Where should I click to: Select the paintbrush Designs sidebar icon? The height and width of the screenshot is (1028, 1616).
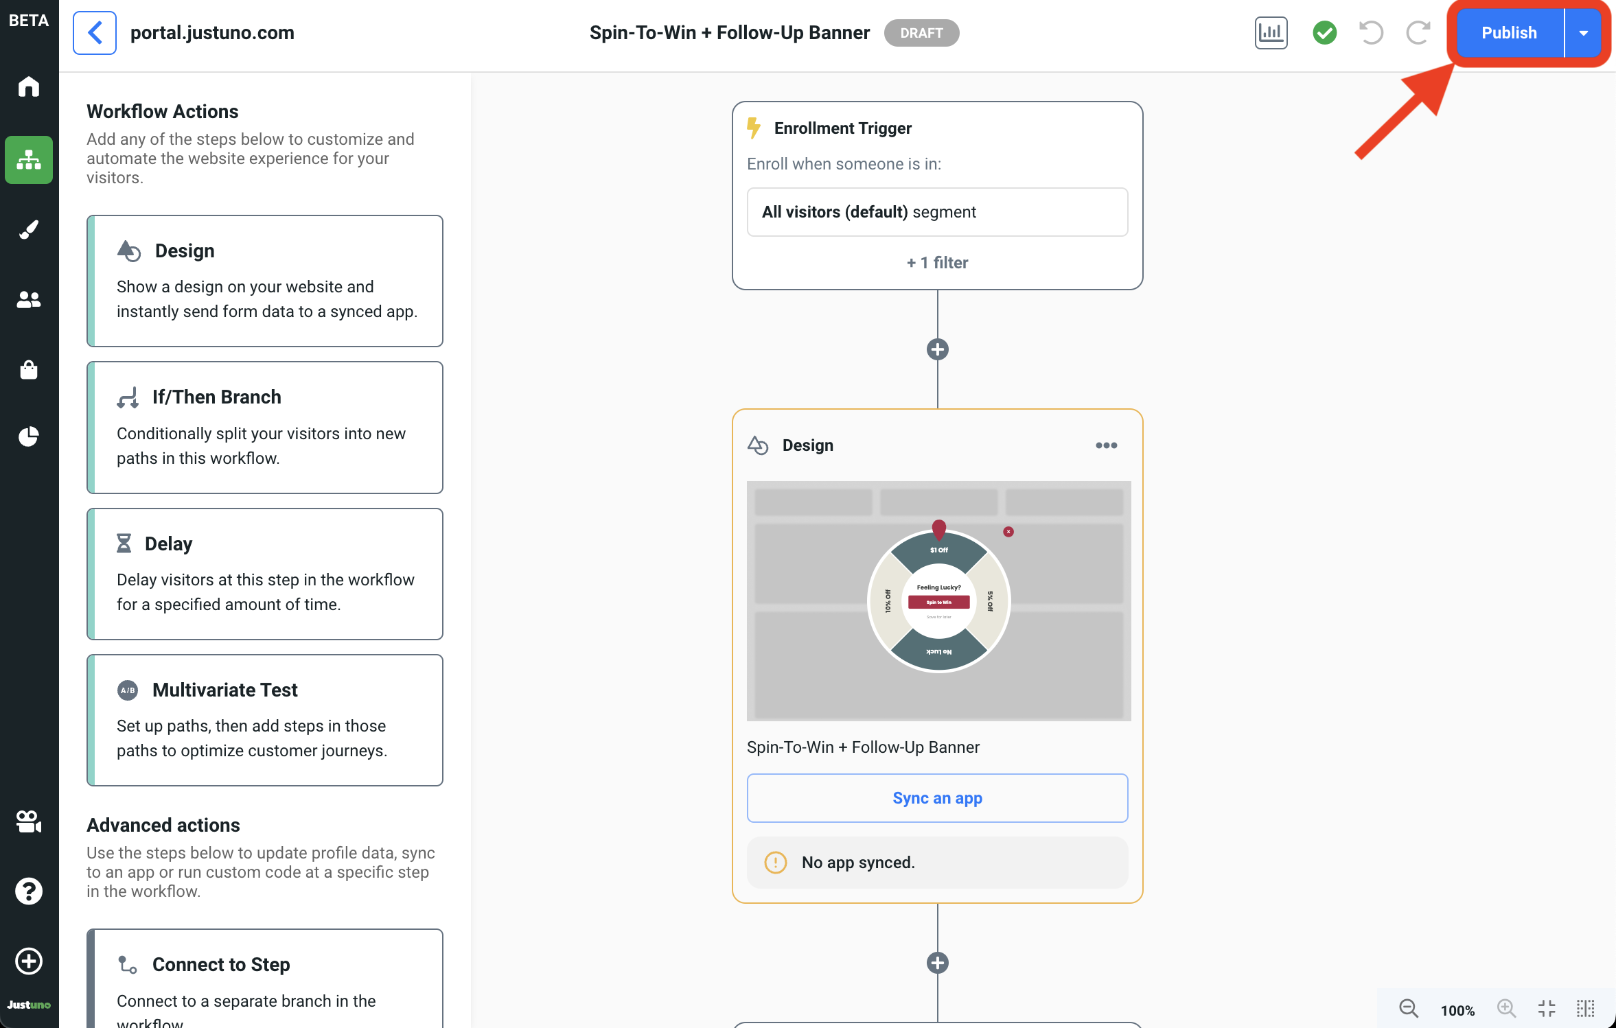tap(29, 230)
